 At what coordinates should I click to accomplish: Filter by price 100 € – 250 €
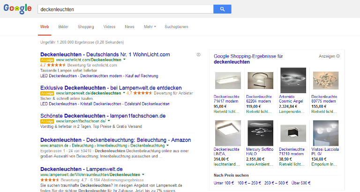point(249,183)
